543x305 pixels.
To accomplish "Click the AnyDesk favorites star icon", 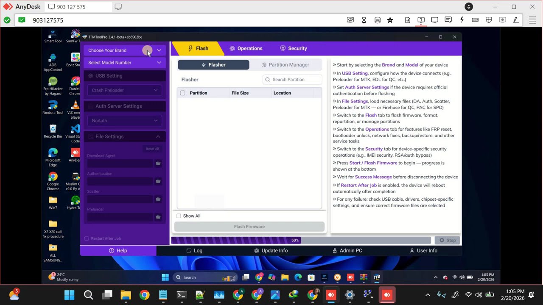I will pos(390,20).
